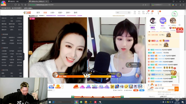Bookmark page with the toolbar star icon

pos(25,5)
